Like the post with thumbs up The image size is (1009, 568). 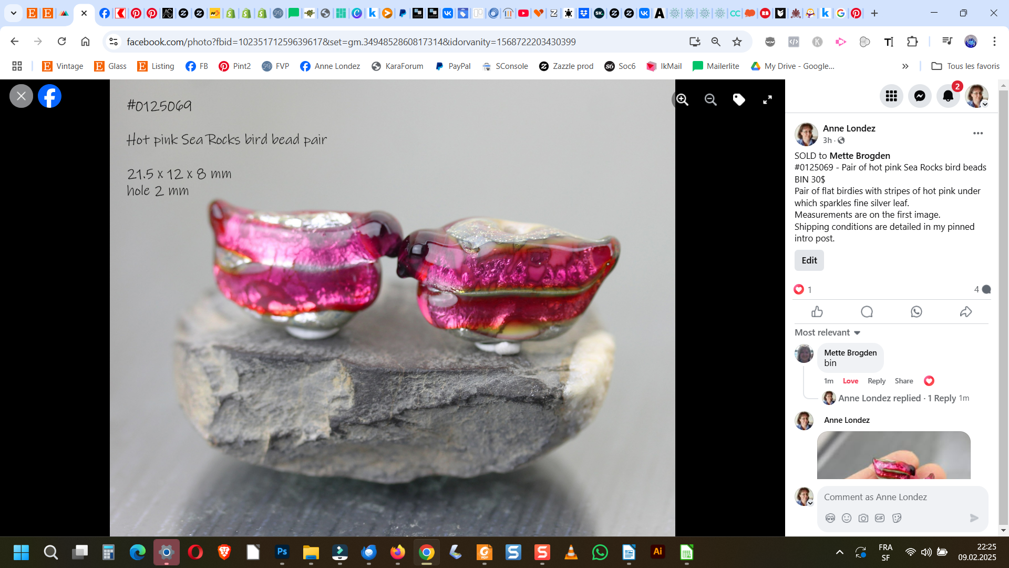point(817,312)
